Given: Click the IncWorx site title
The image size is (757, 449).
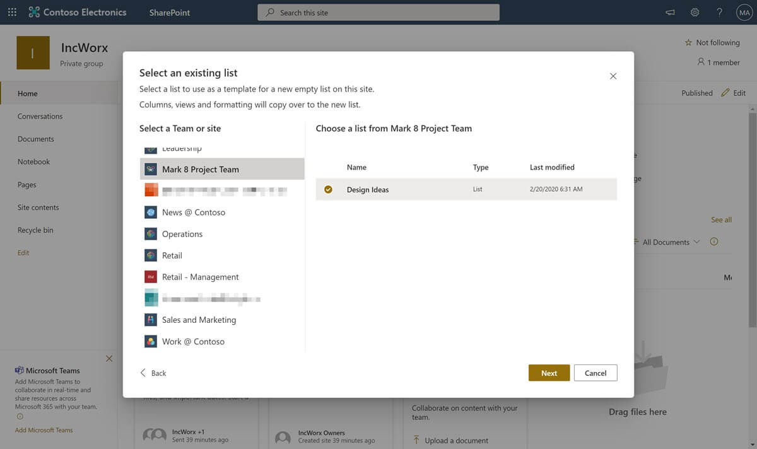Looking at the screenshot, I should 85,47.
